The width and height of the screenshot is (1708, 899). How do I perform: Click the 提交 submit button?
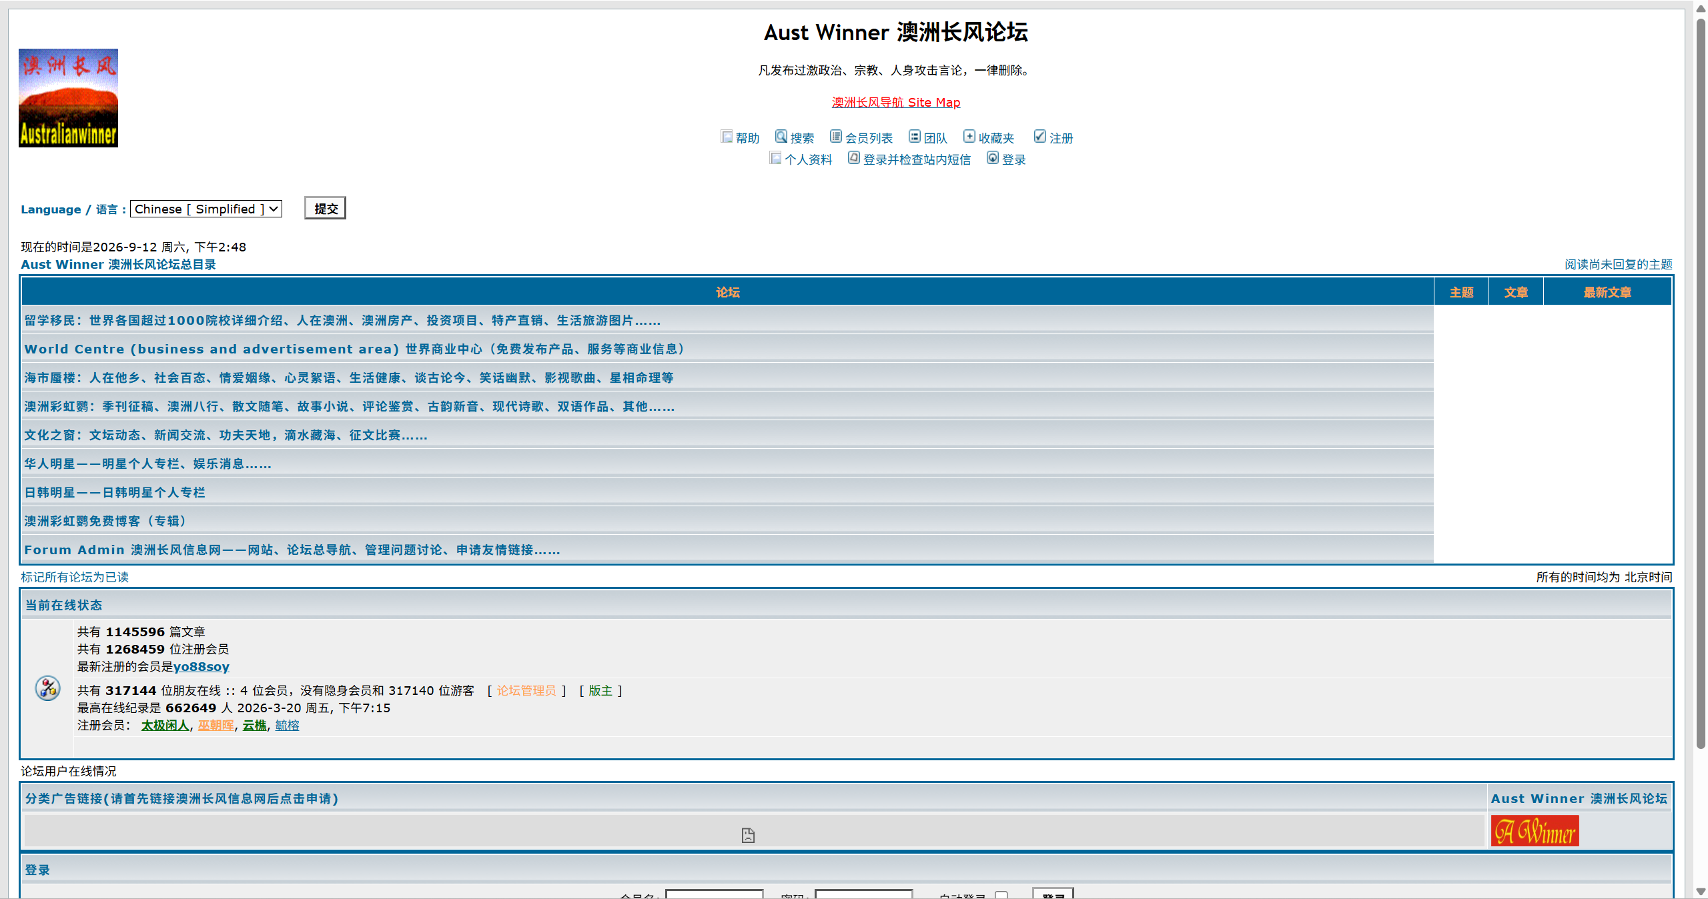[x=326, y=208]
